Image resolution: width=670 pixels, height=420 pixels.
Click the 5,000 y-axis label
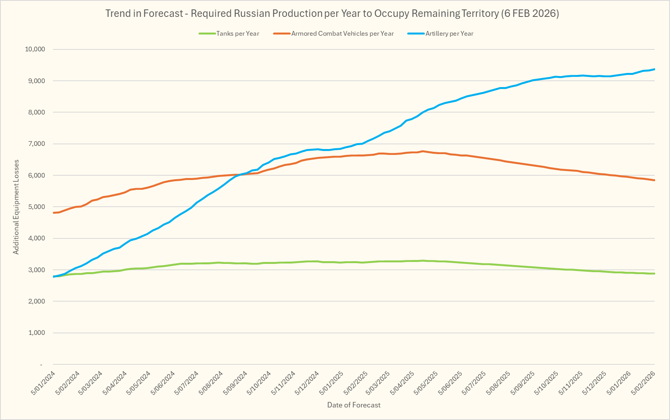[x=37, y=207]
